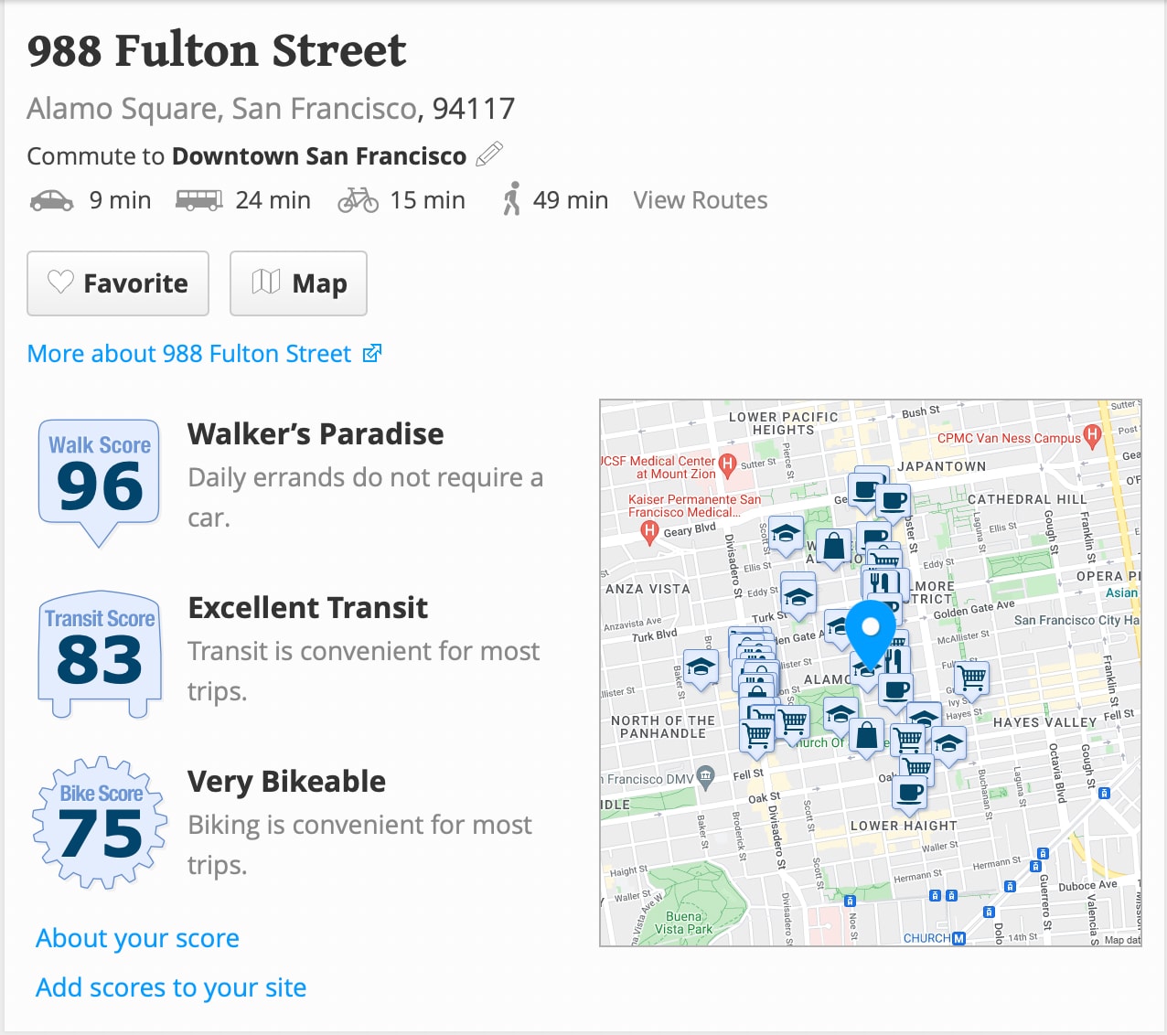Open the Transit Score 83 badge

click(x=100, y=651)
